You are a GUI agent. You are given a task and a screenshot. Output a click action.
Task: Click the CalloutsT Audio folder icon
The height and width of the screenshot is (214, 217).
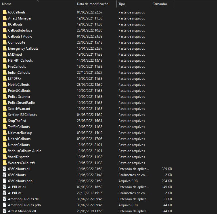pos(5,36)
